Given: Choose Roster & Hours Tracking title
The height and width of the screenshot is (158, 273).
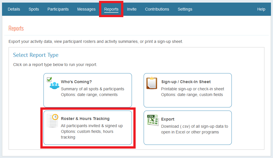Looking at the screenshot, I should pos(85,119).
